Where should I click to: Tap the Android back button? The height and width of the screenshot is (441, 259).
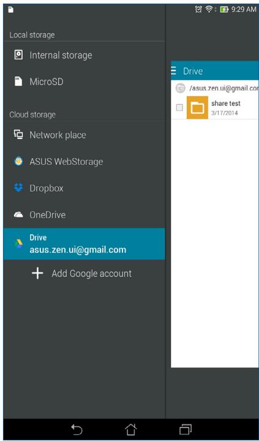coord(77,430)
